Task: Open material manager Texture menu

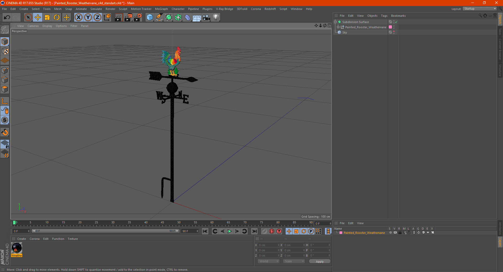Action: (73, 239)
